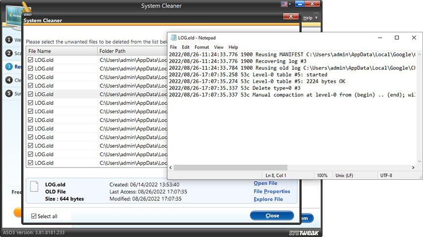
Task: Click the blue Close button
Action: point(272,215)
